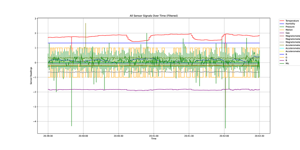Click the red Temperature line swatch in legend
This screenshot has width=300, height=150.
282,21
